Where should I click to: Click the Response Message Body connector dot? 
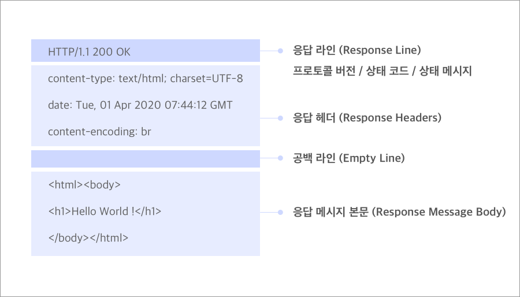[281, 212]
